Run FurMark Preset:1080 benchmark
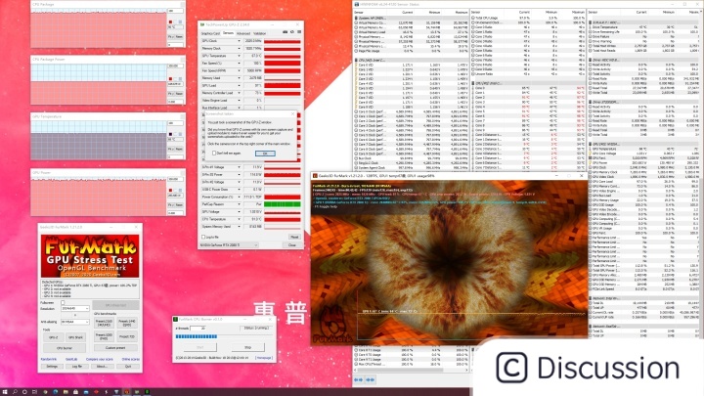This screenshot has width=704, height=396. (104, 336)
